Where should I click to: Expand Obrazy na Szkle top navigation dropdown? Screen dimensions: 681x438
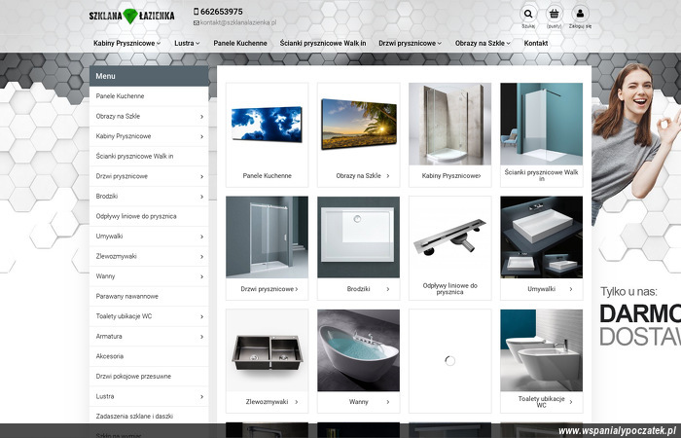(483, 43)
